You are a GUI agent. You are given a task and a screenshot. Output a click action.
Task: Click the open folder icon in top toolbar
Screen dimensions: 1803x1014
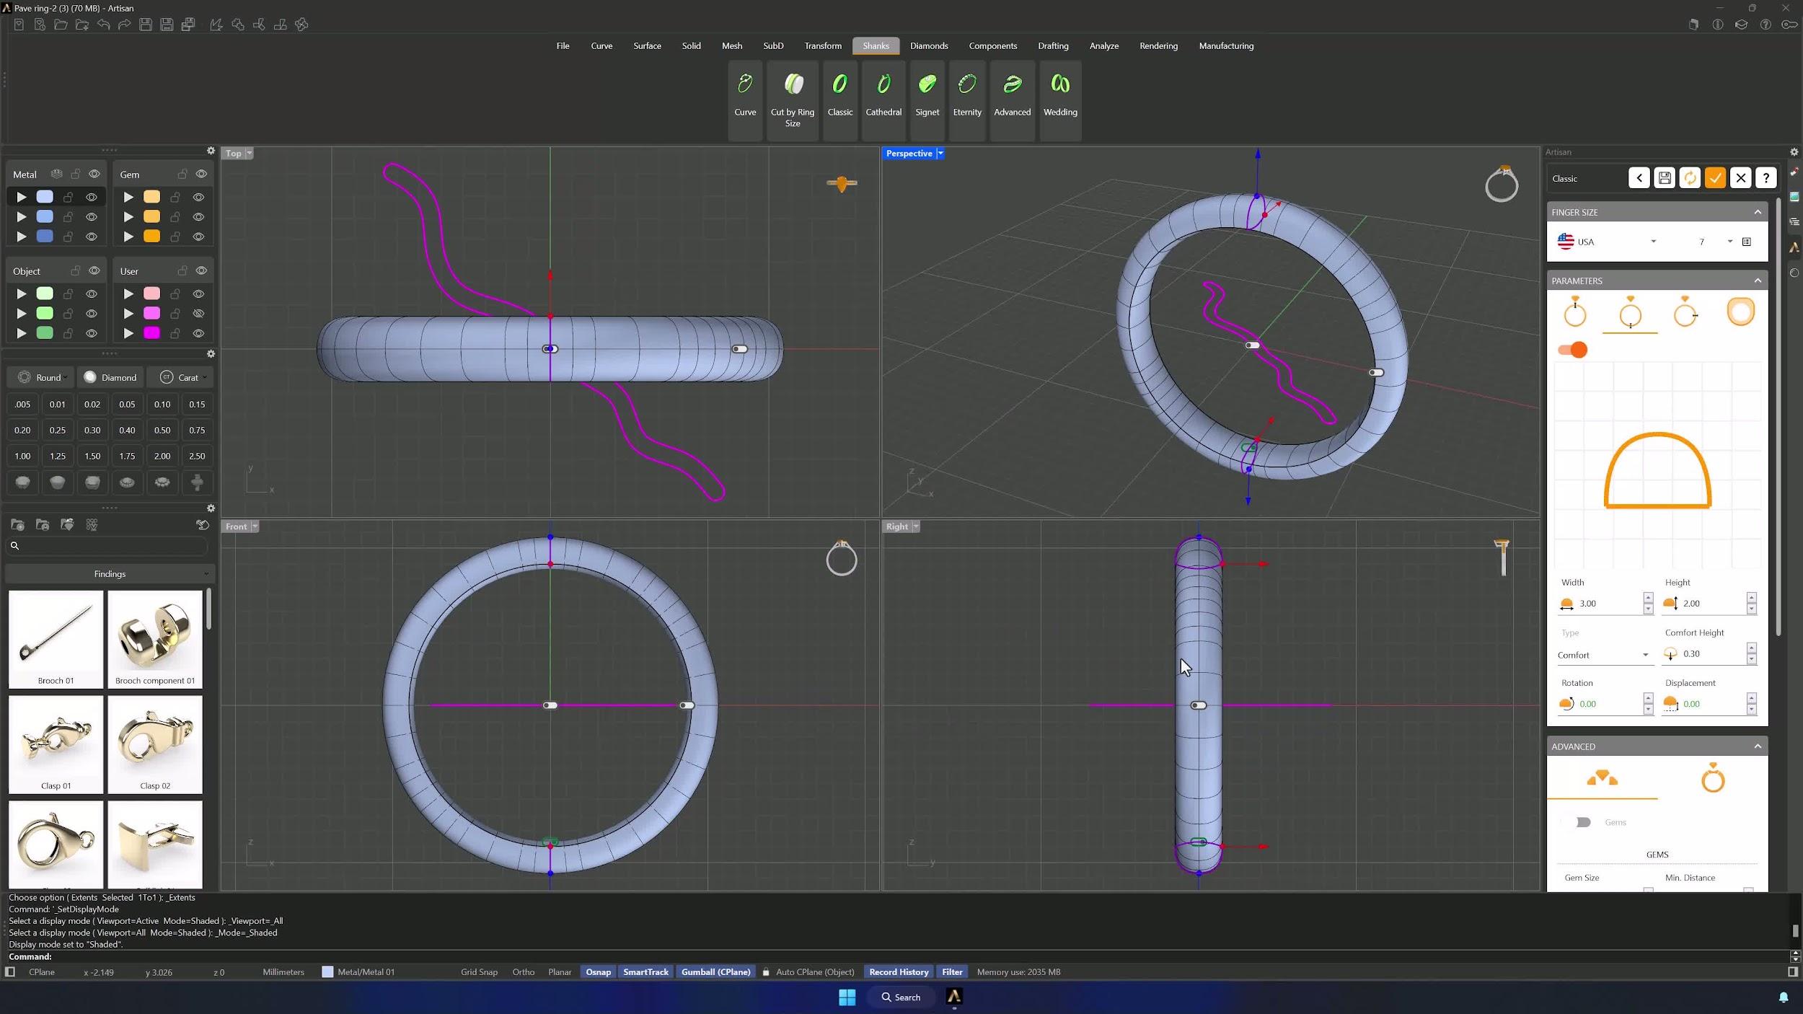(x=61, y=25)
